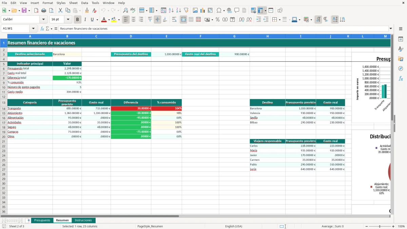407x229 pixels.
Task: Define the print area
Action: (x=253, y=11)
